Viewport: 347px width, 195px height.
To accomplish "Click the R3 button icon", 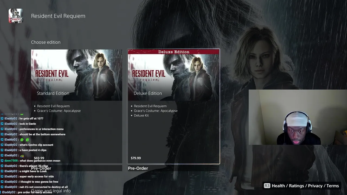I will [267, 186].
